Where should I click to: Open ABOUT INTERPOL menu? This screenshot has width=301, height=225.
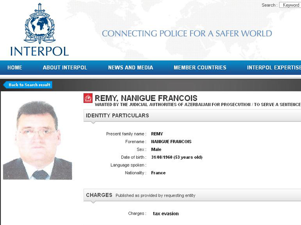pyautogui.click(x=65, y=68)
